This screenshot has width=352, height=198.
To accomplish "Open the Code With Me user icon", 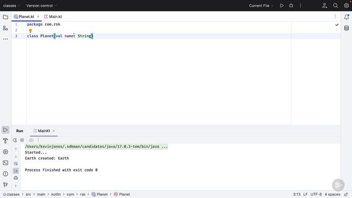I will tap(324, 5).
